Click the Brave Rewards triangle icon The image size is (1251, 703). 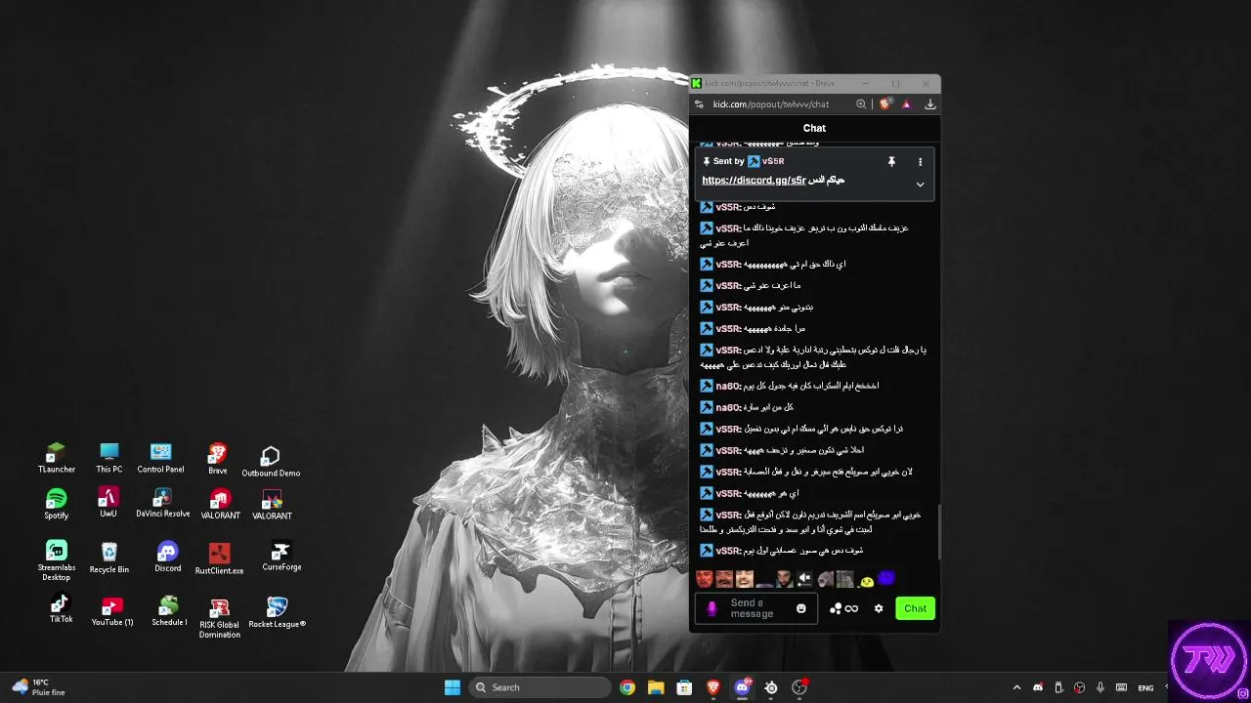[x=906, y=103]
